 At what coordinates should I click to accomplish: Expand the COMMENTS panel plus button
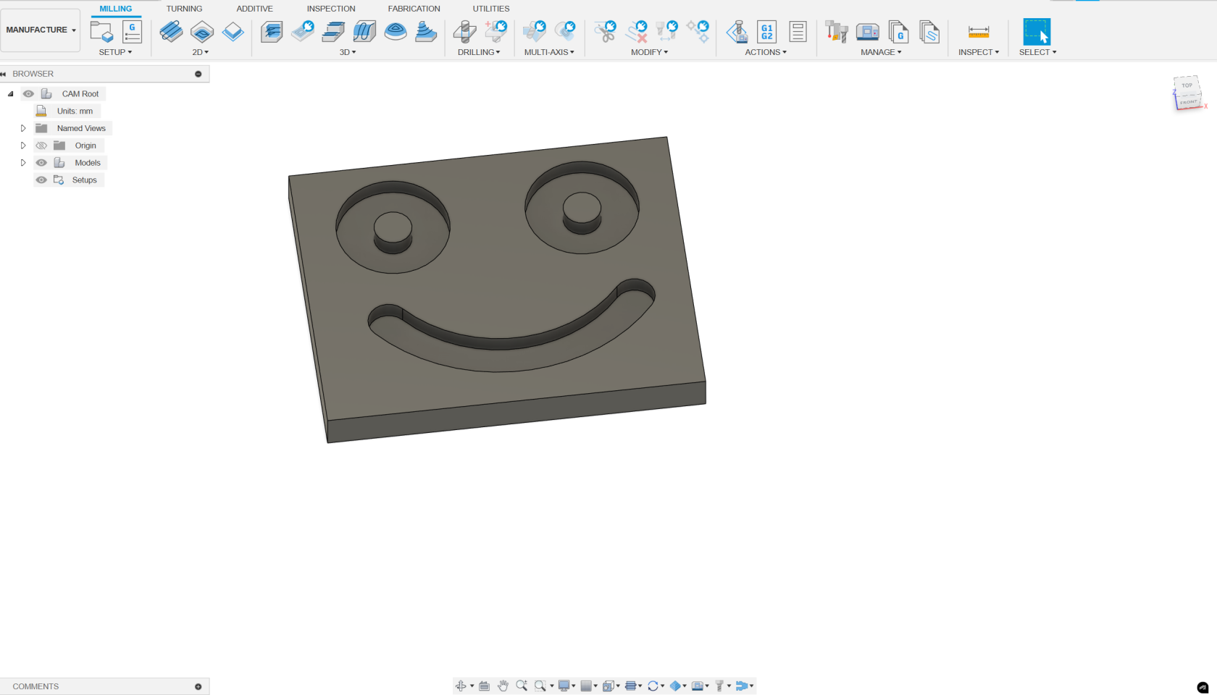point(198,686)
